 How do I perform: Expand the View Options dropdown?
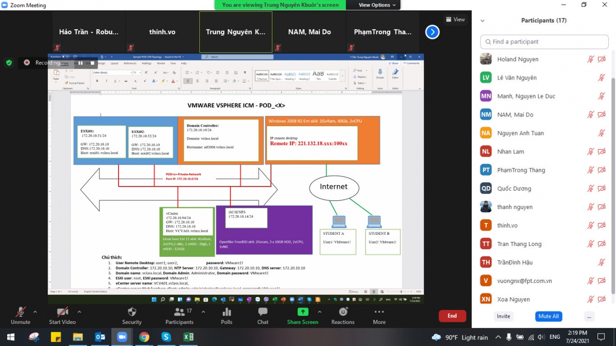point(377,5)
